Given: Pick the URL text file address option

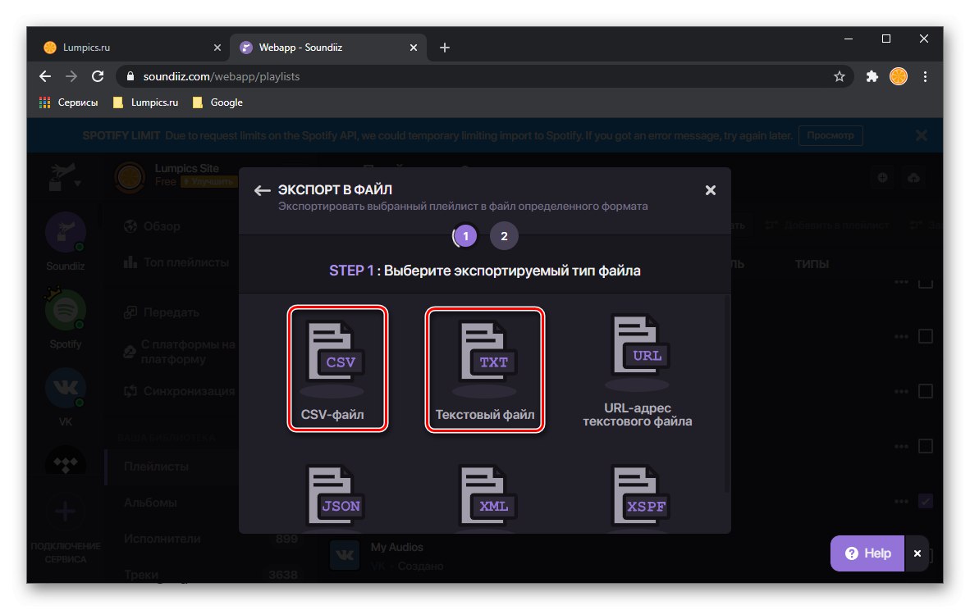Looking at the screenshot, I should (637, 371).
